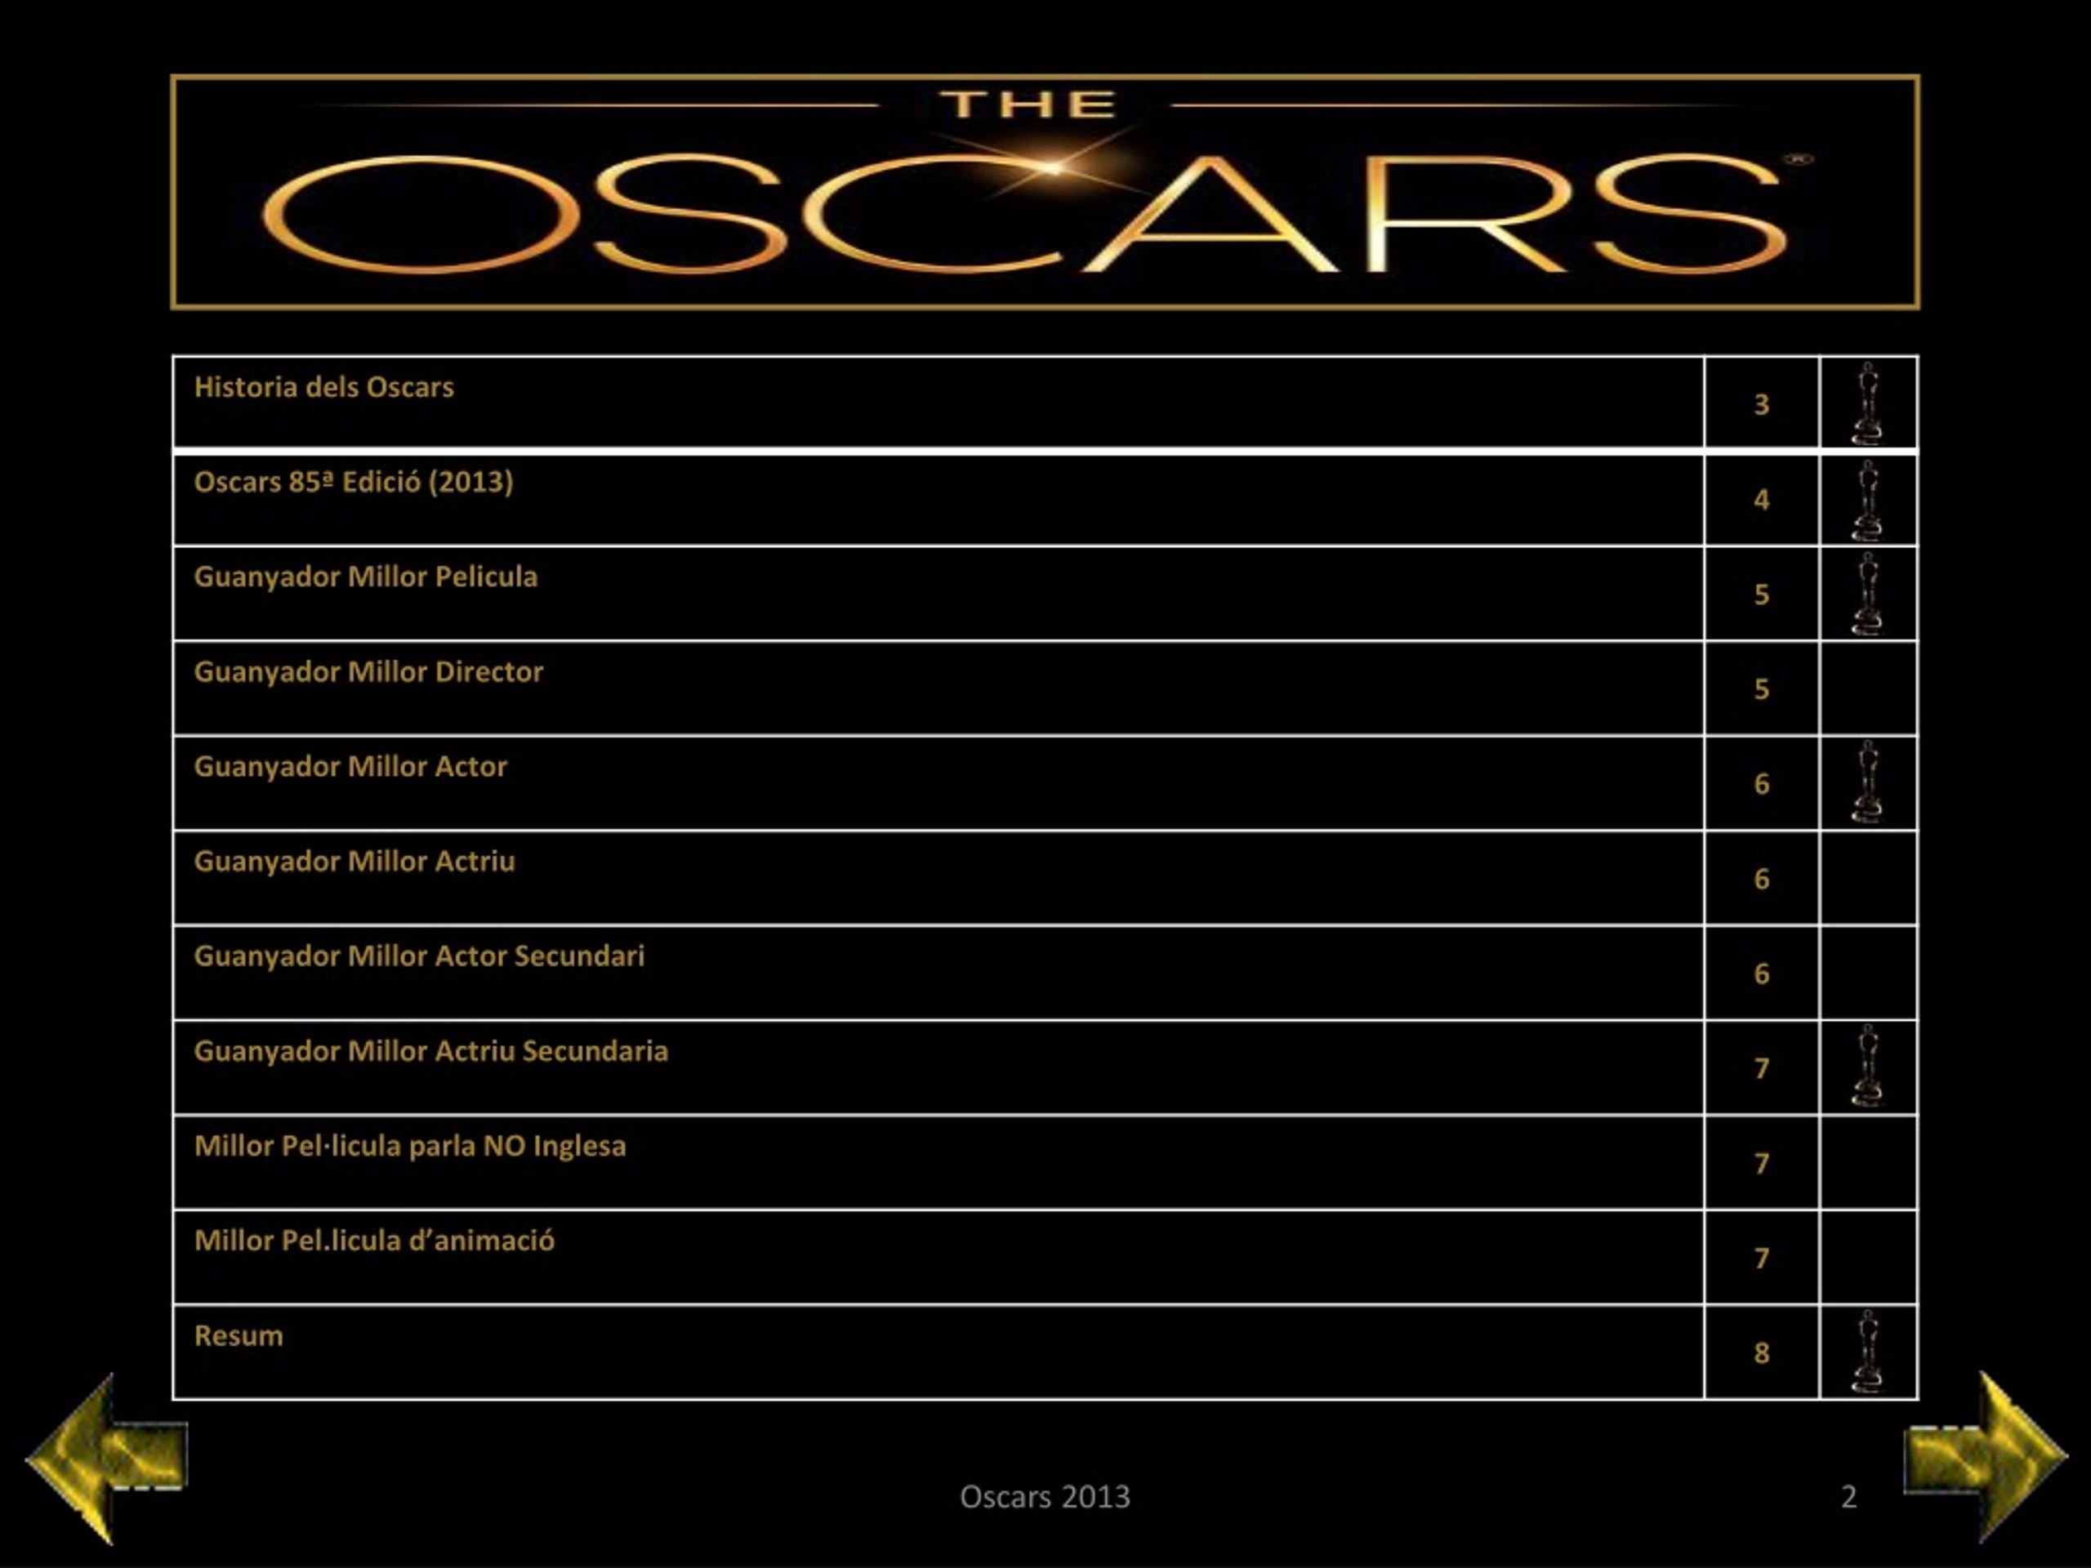Click the Oscars 2013 footer text
2091x1568 pixels.
tap(1045, 1496)
